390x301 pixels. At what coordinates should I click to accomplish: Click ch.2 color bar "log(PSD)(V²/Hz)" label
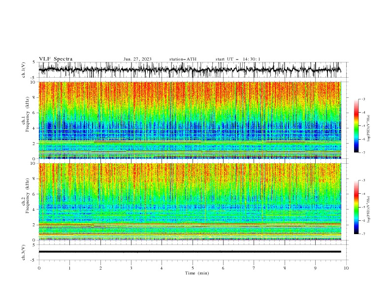point(369,210)
